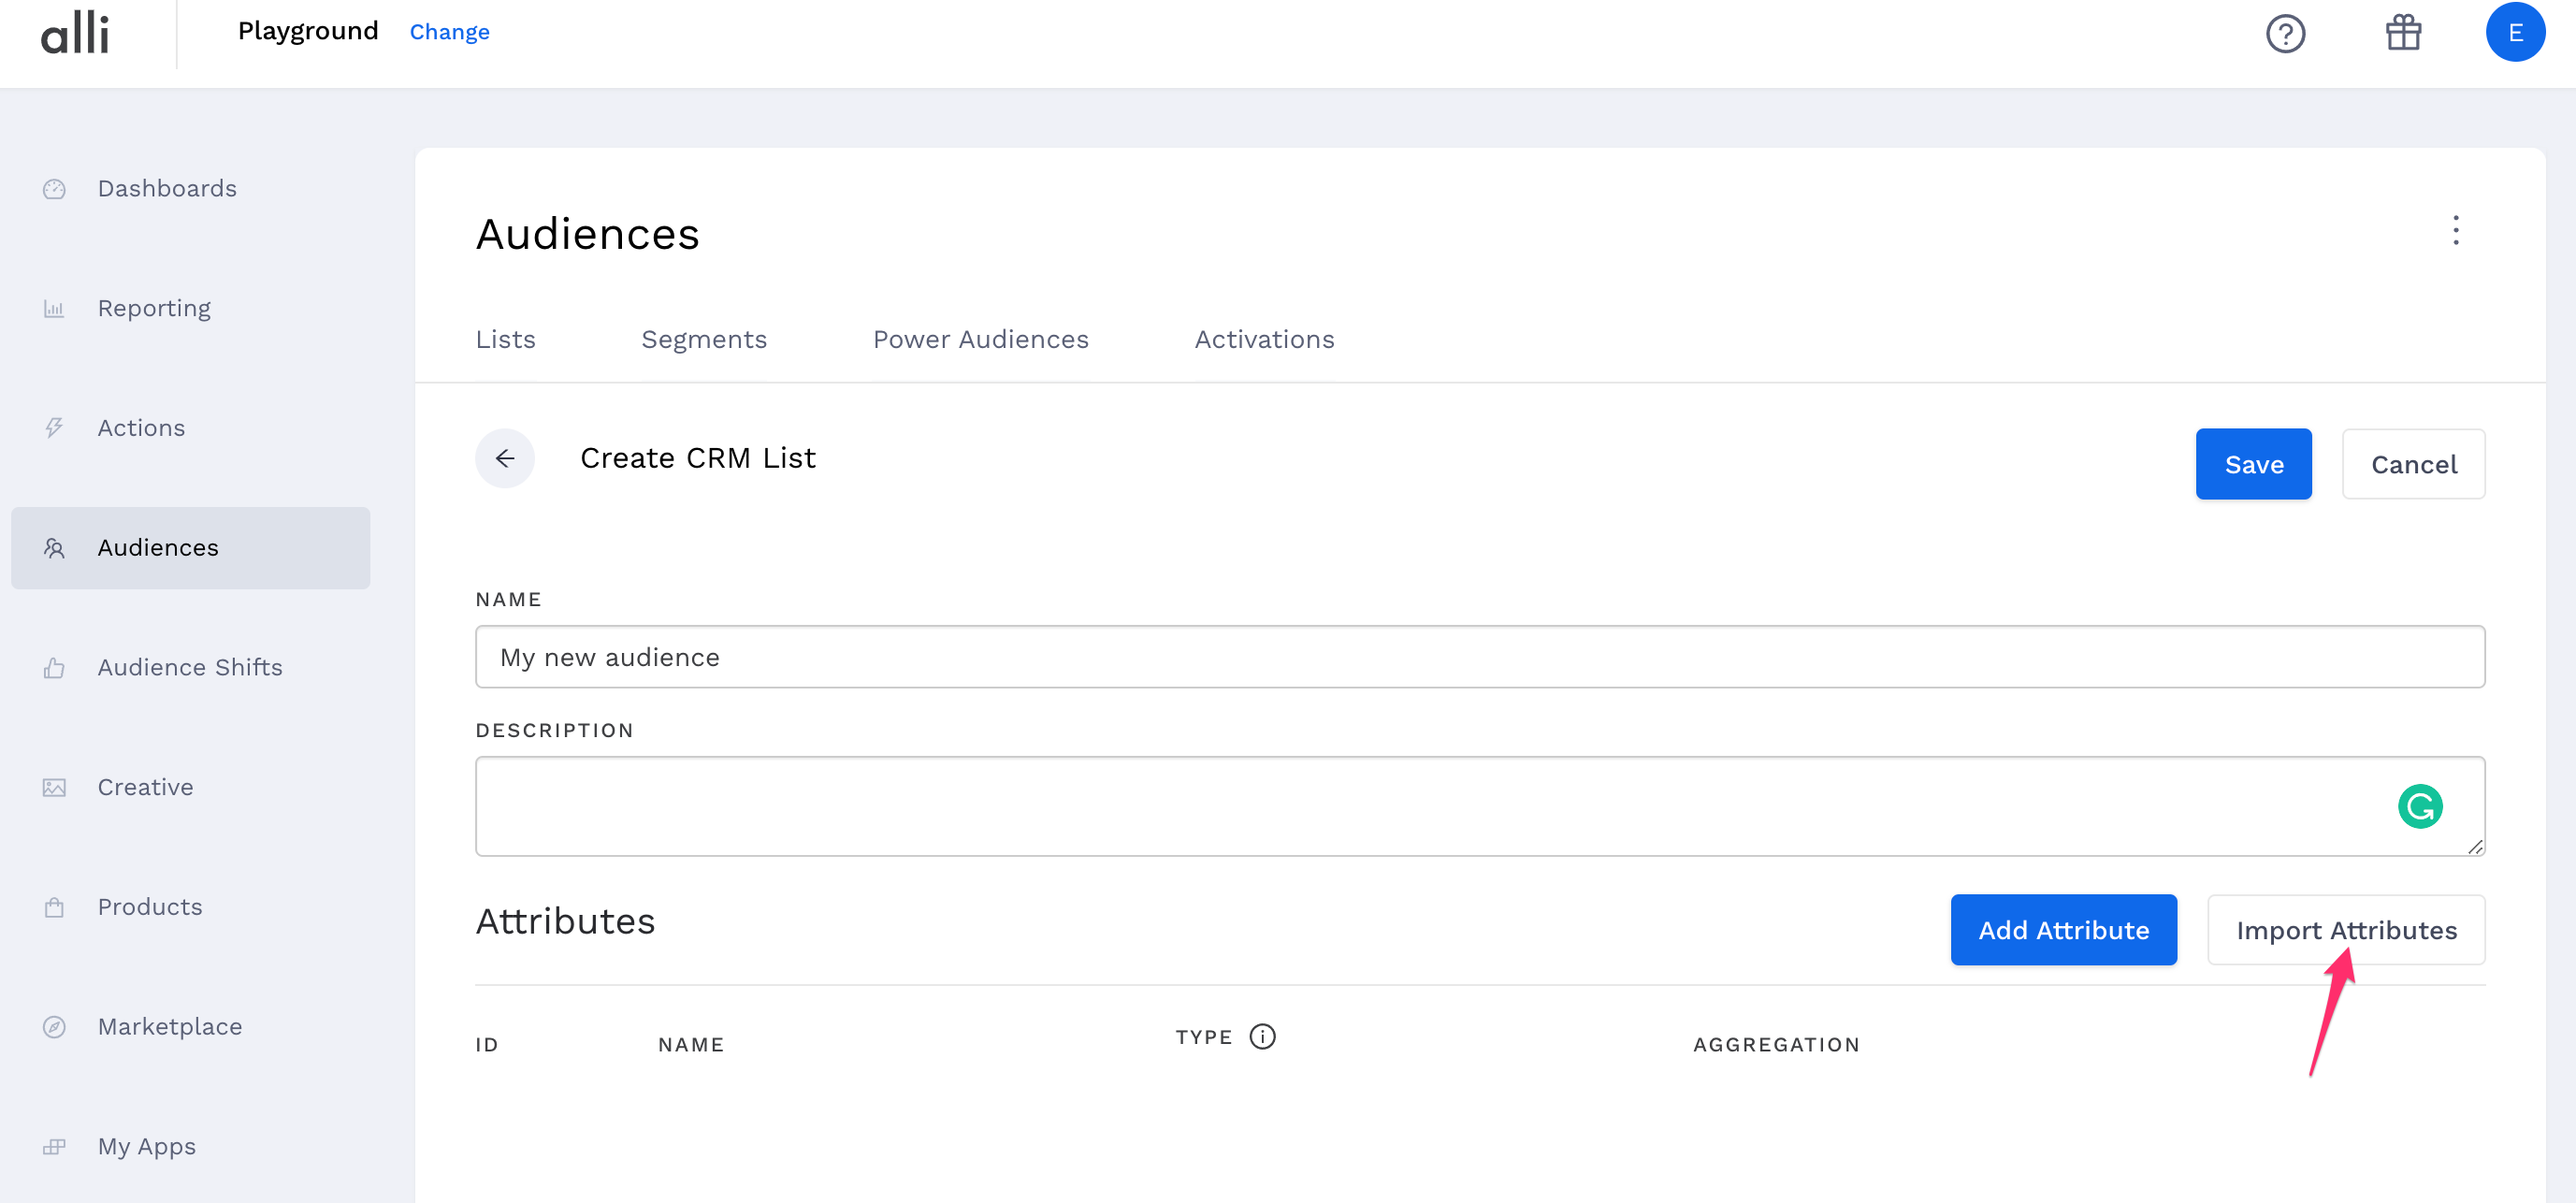Click the back arrow next to Create CRM List
The image size is (2576, 1203).
(x=505, y=458)
